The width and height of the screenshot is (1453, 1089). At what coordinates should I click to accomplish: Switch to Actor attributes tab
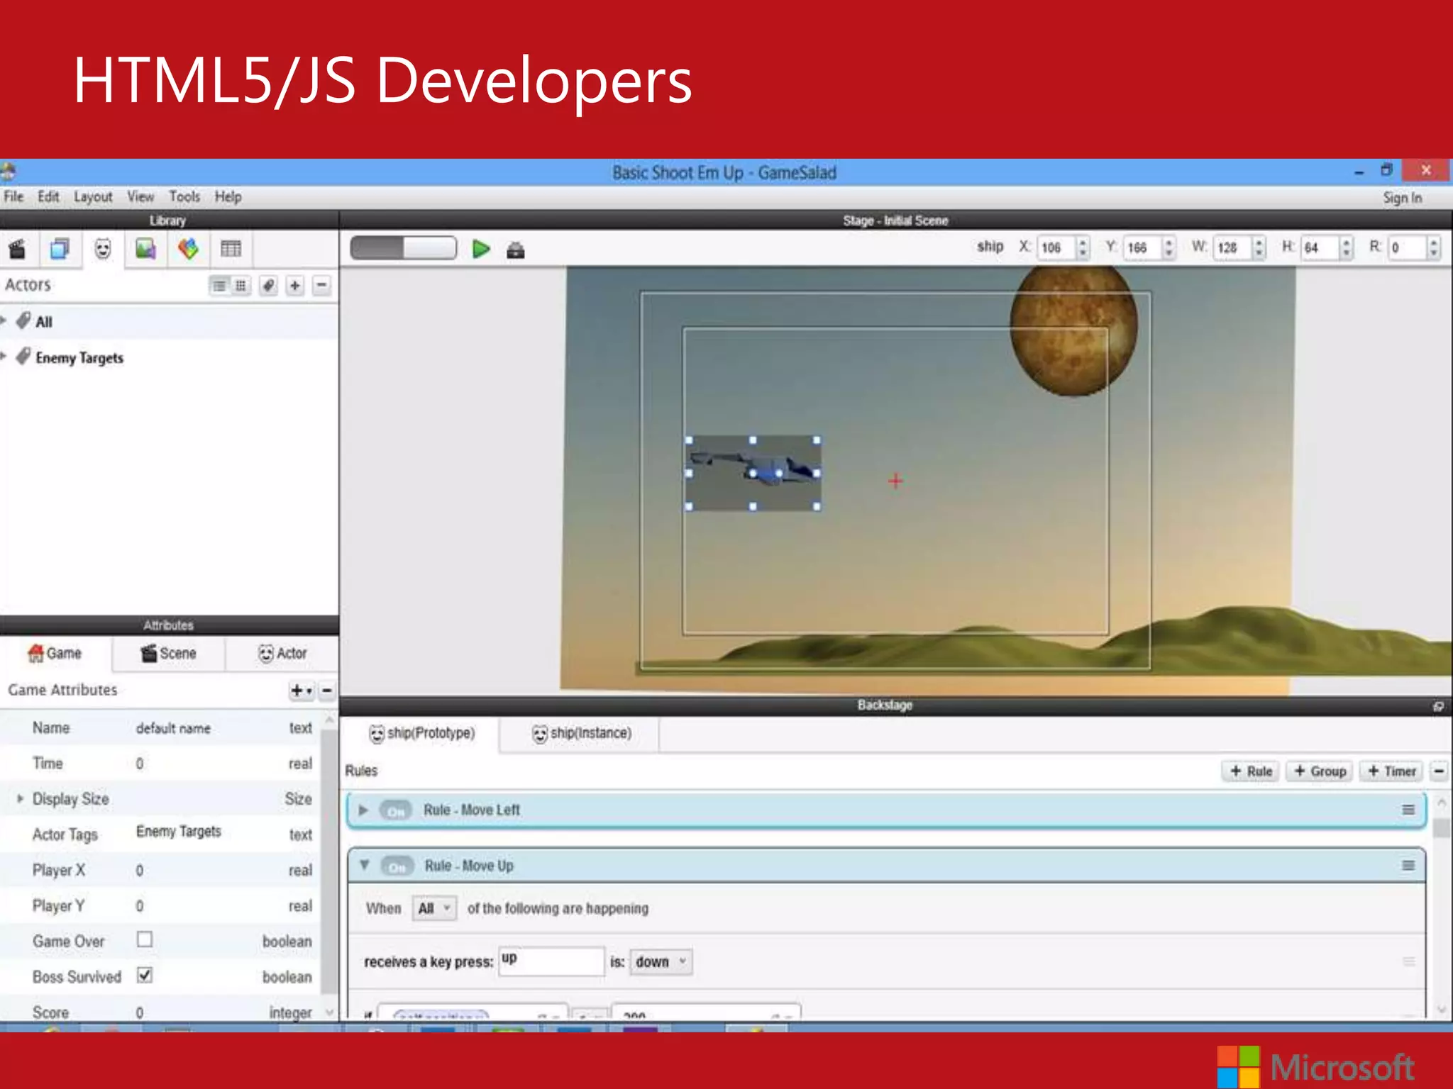[282, 654]
